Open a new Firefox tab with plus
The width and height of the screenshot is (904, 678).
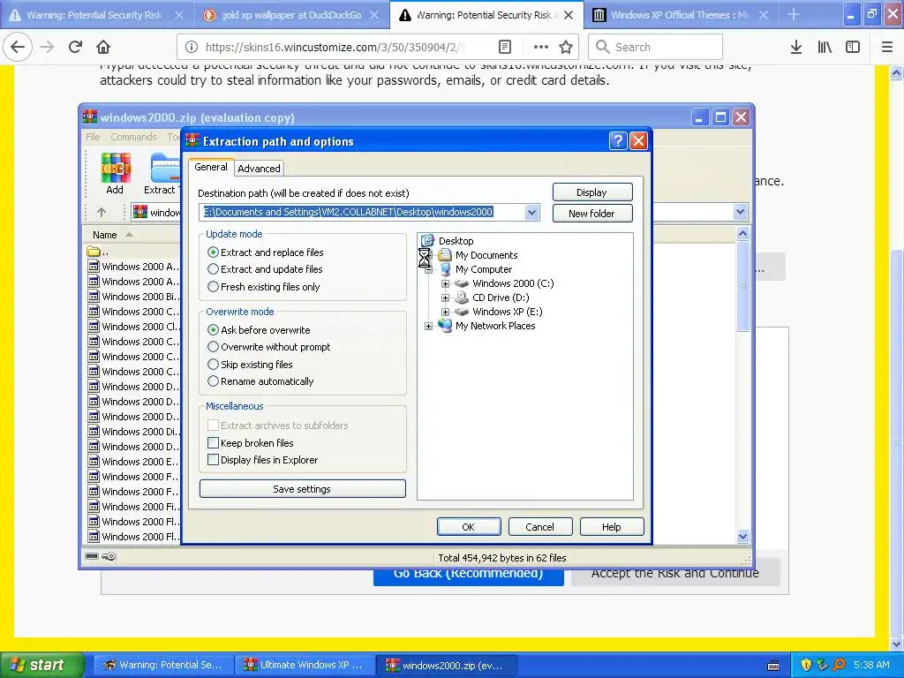794,14
